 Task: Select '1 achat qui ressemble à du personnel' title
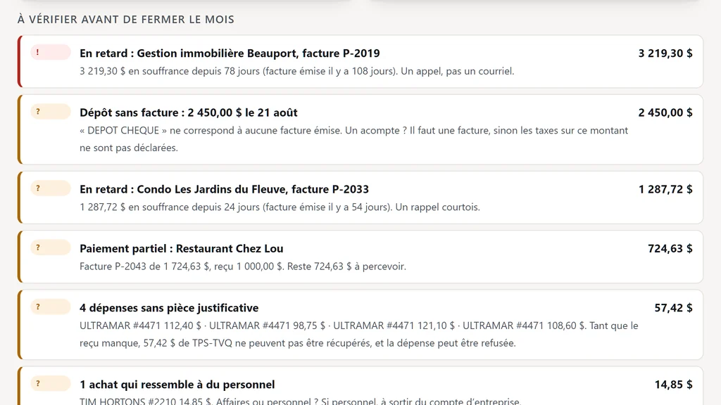coord(177,385)
